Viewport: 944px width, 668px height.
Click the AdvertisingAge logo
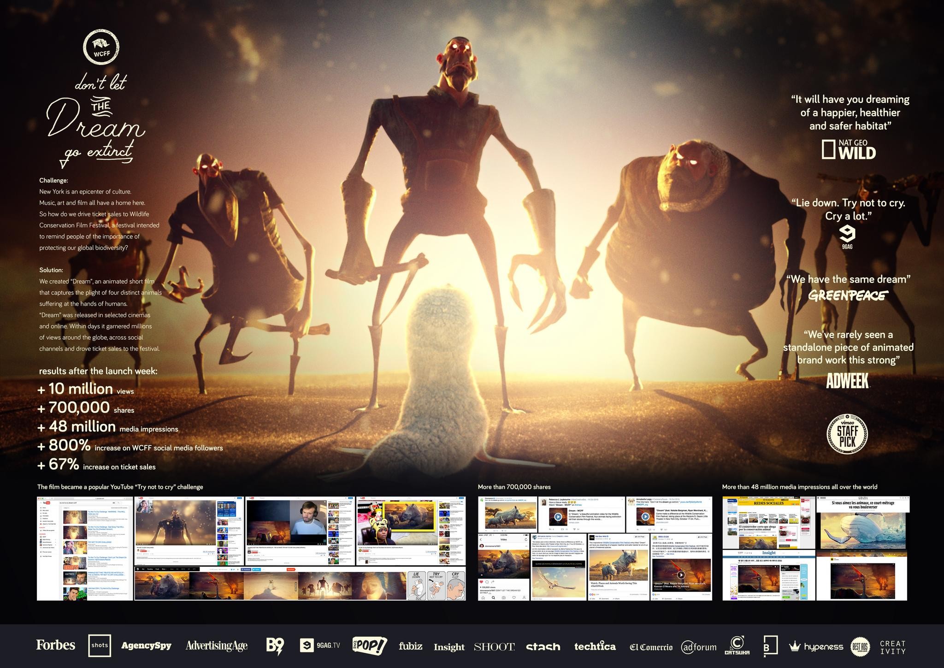point(217,646)
